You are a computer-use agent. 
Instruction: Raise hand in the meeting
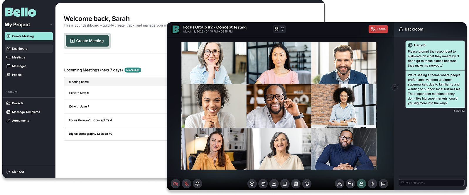pos(263,184)
